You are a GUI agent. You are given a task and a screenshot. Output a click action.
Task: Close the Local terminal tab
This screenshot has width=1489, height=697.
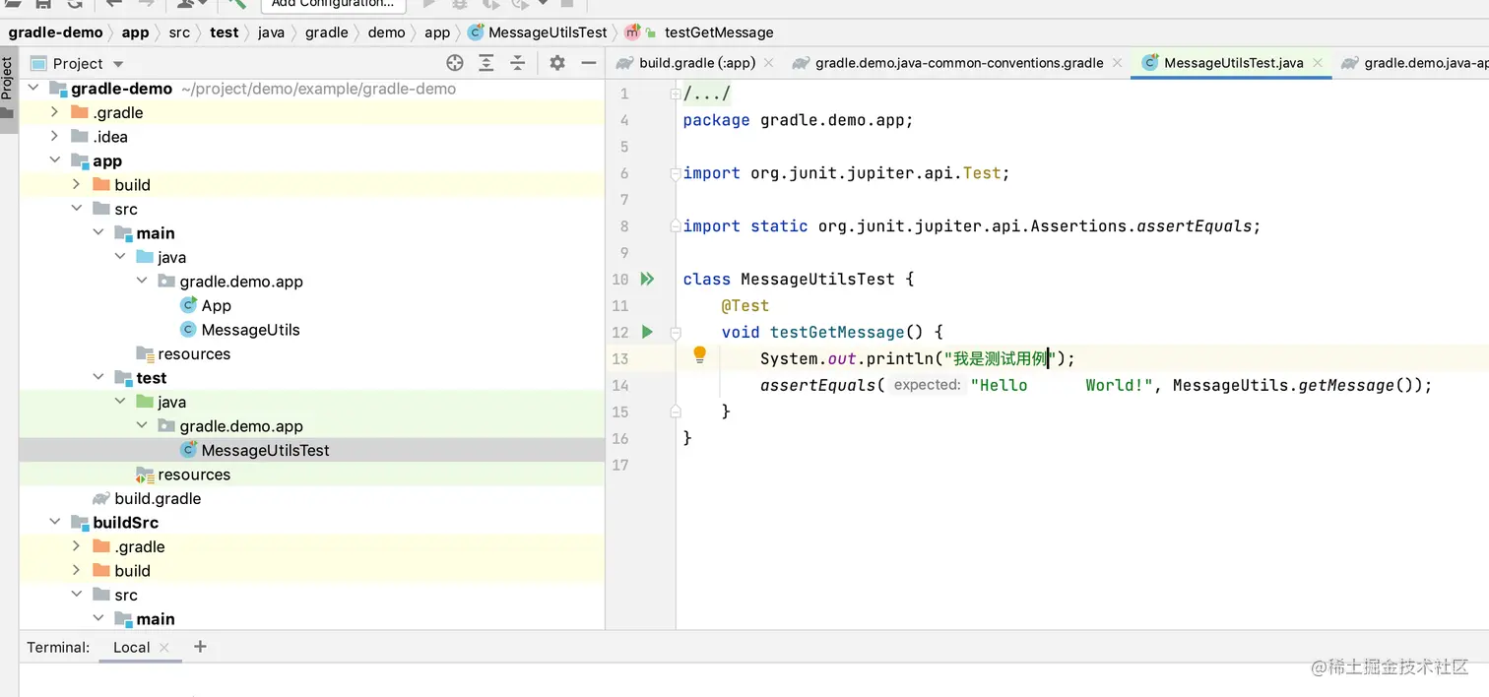[x=164, y=648]
